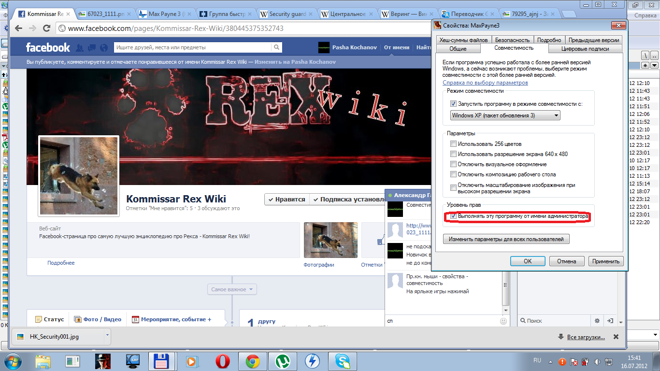660x371 pixels.
Task: Open the Max Payne game taskbar icon
Action: point(102,361)
